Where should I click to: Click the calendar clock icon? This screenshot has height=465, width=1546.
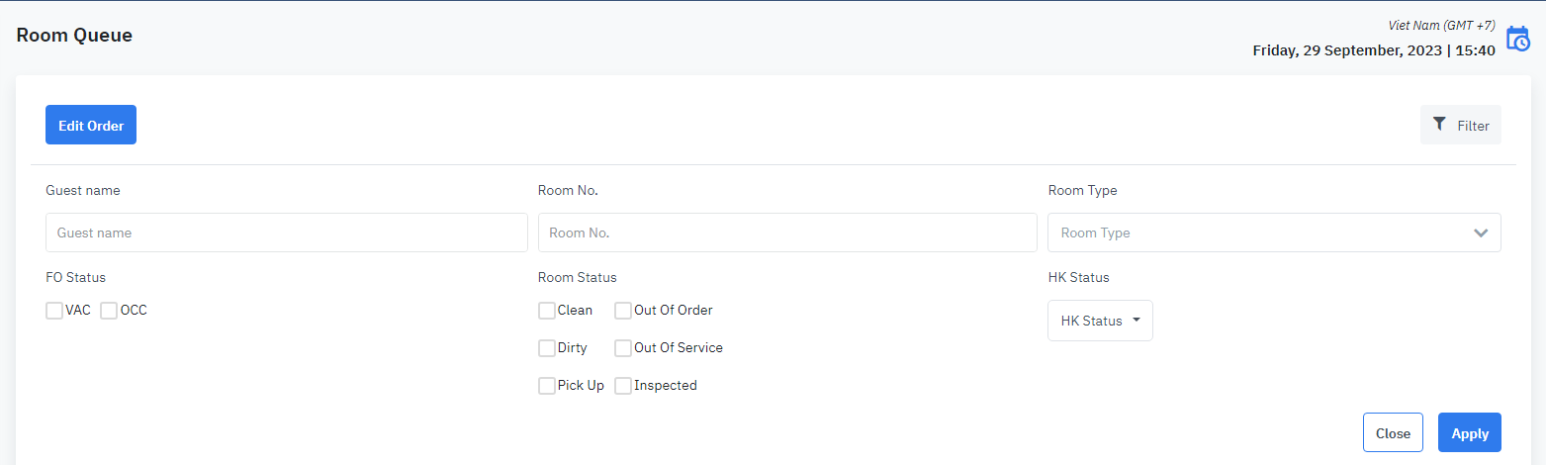point(1517,40)
